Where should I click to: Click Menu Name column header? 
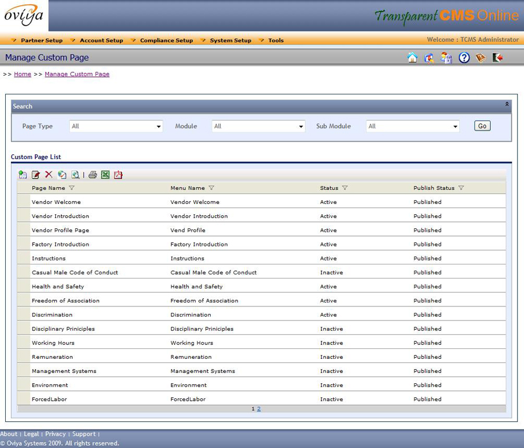pos(187,188)
